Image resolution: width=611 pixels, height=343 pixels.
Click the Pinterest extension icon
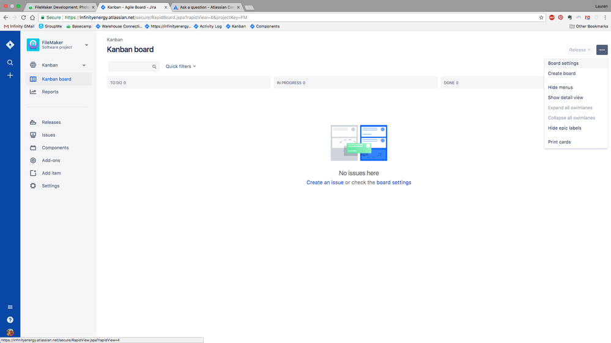tap(561, 18)
